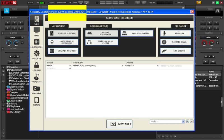Select DVD-RAM-Laufwerk drive entry
224x140 pixels.
click(20, 75)
